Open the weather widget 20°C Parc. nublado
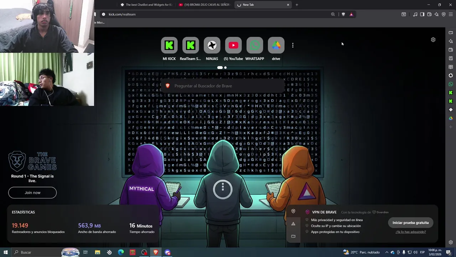456x257 pixels. click(x=361, y=252)
